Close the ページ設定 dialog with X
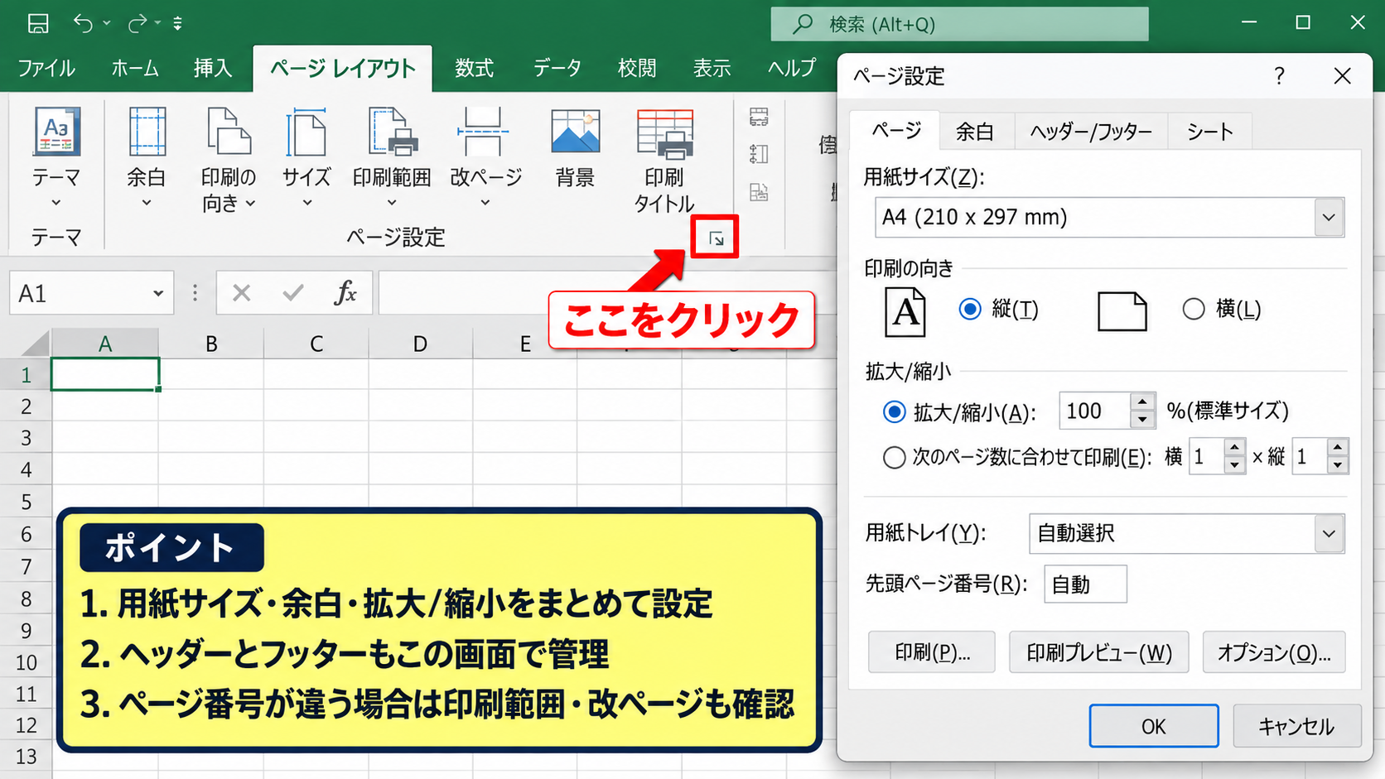This screenshot has height=779, width=1385. click(1343, 76)
